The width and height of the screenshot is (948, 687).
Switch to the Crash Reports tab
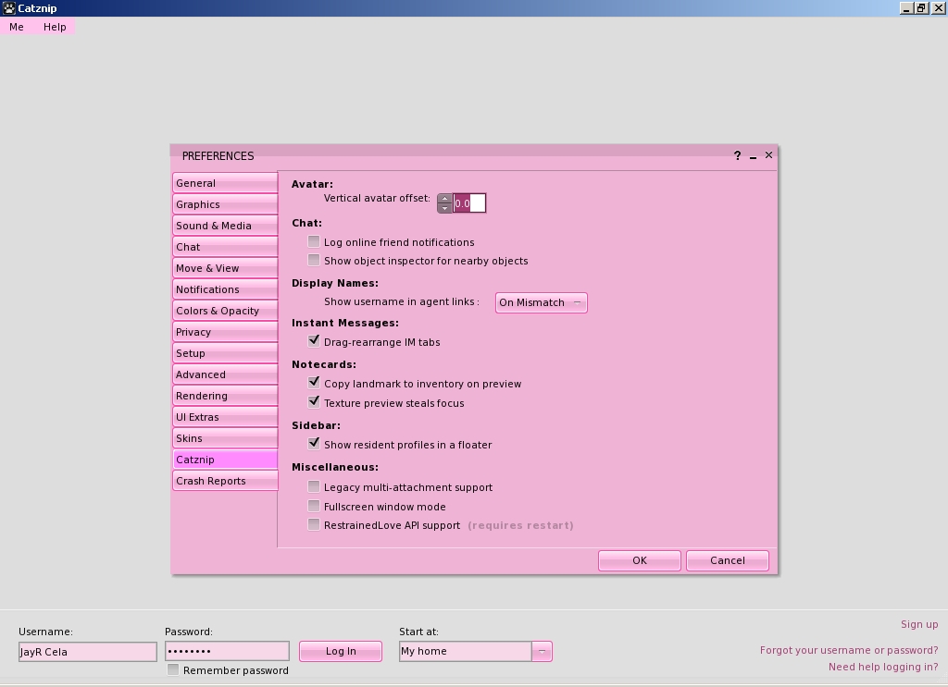coord(224,480)
